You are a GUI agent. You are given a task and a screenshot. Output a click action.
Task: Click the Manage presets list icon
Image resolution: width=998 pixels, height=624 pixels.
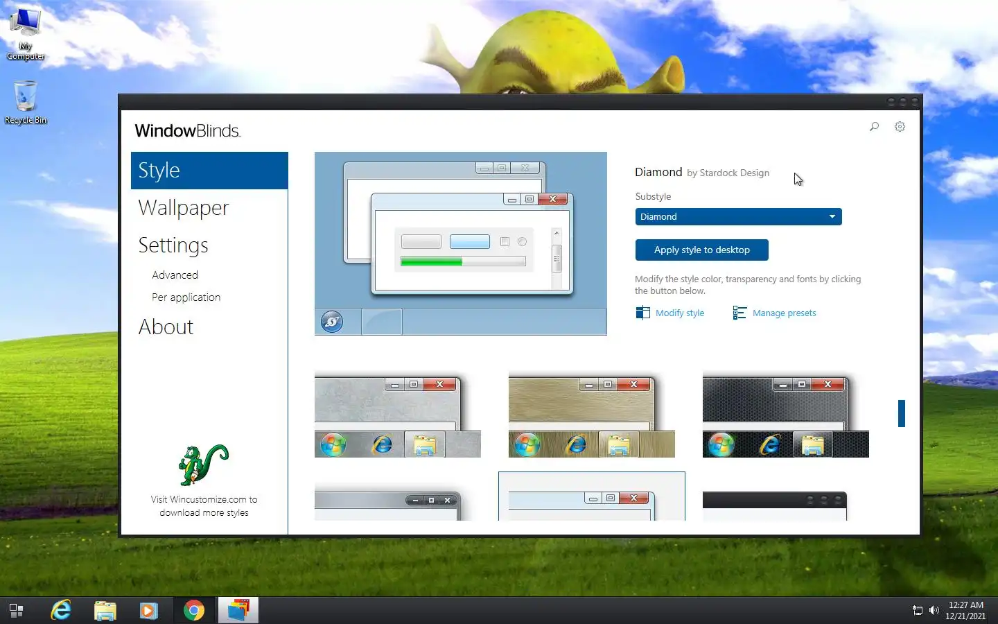click(x=739, y=313)
